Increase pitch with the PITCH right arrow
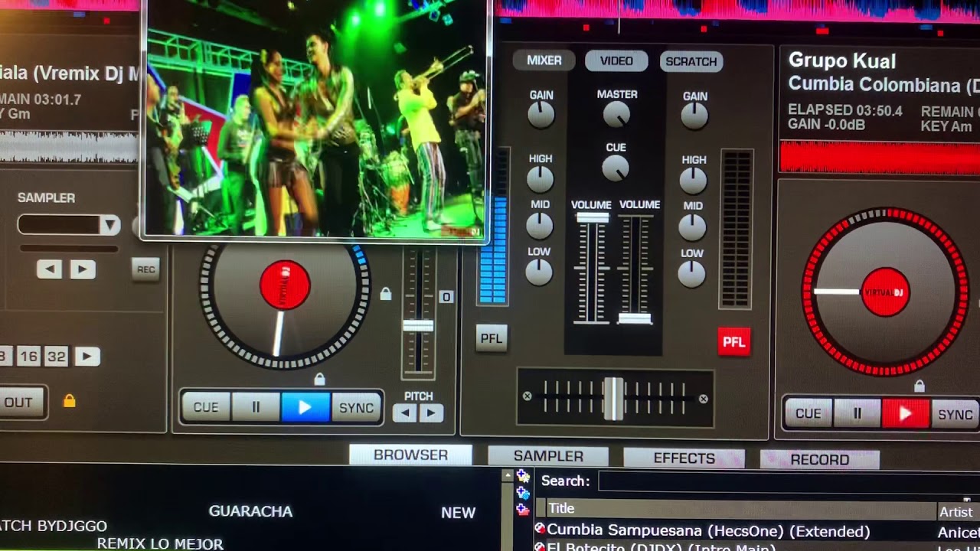 coord(431,413)
